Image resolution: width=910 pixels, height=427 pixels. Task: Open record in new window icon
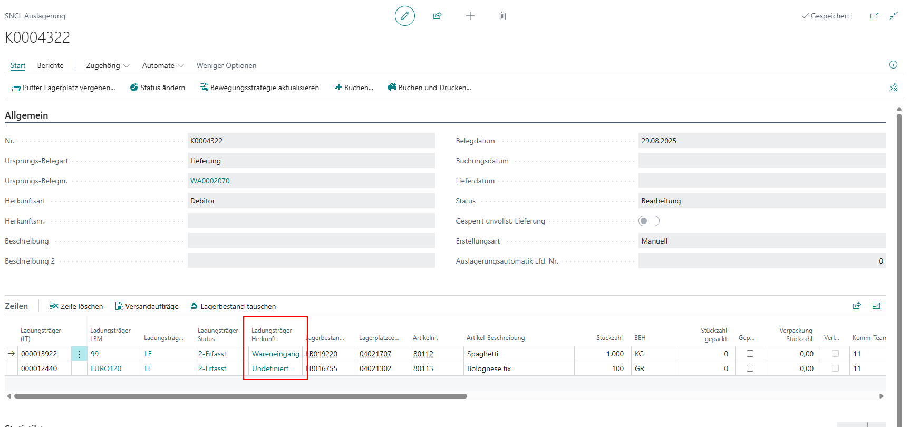click(x=874, y=16)
